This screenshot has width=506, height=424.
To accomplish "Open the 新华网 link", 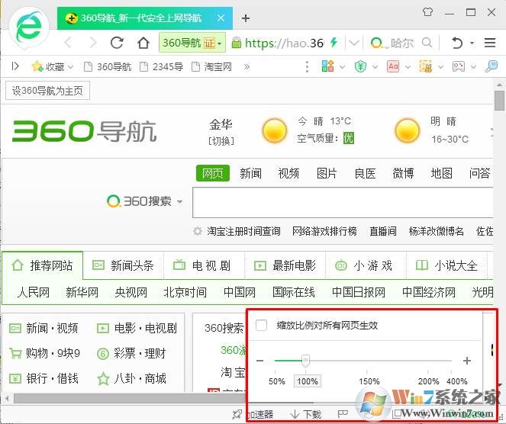I will click(82, 292).
